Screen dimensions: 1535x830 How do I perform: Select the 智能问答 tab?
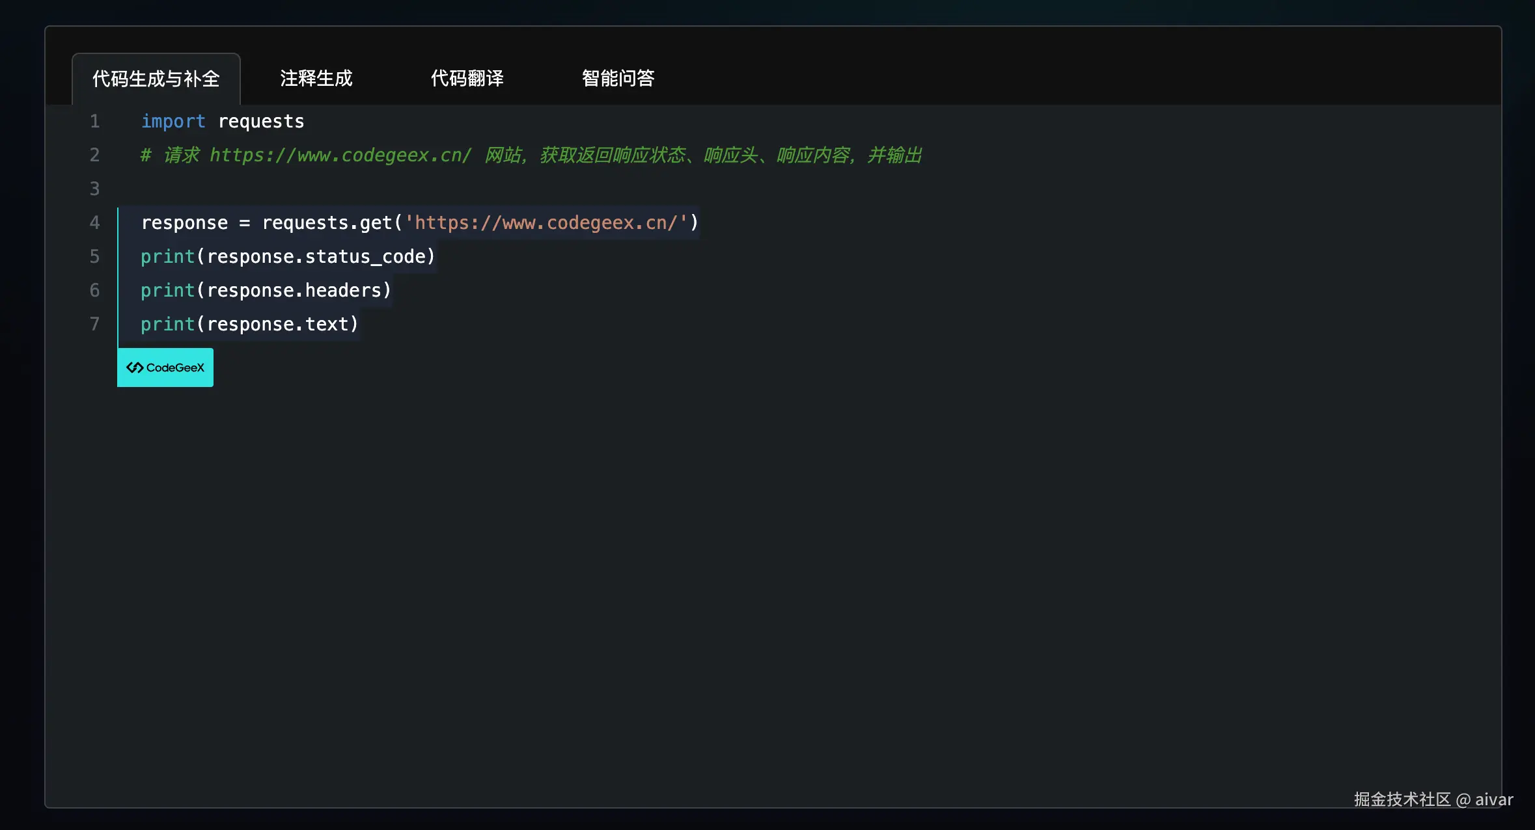617,78
